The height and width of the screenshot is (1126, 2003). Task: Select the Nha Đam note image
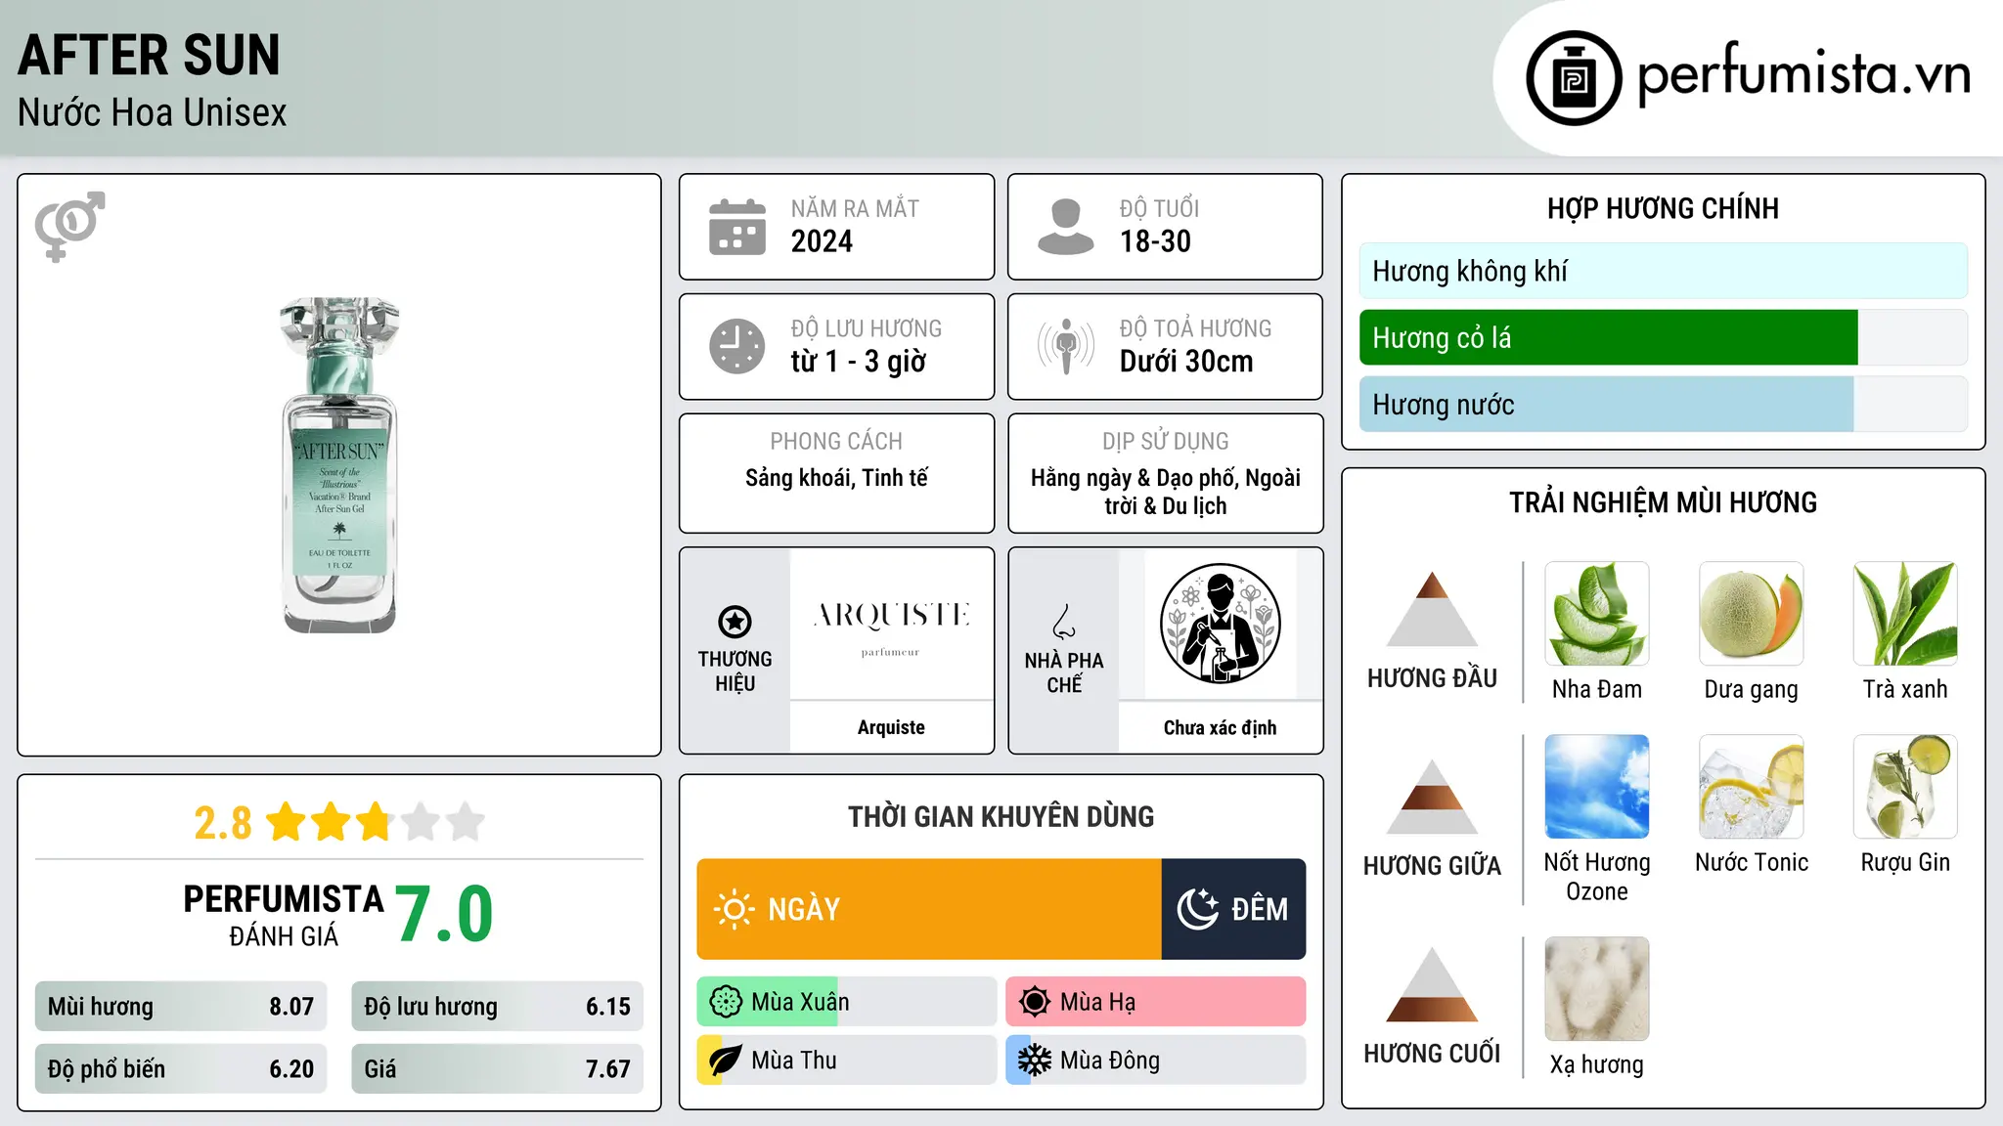[x=1597, y=614]
